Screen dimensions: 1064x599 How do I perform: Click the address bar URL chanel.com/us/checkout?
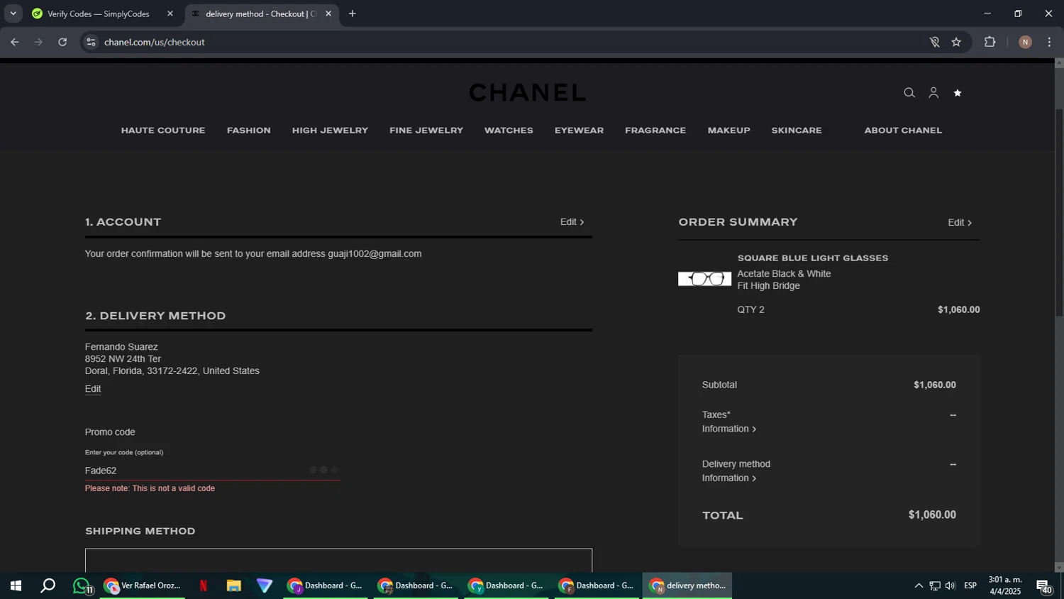[x=155, y=42]
